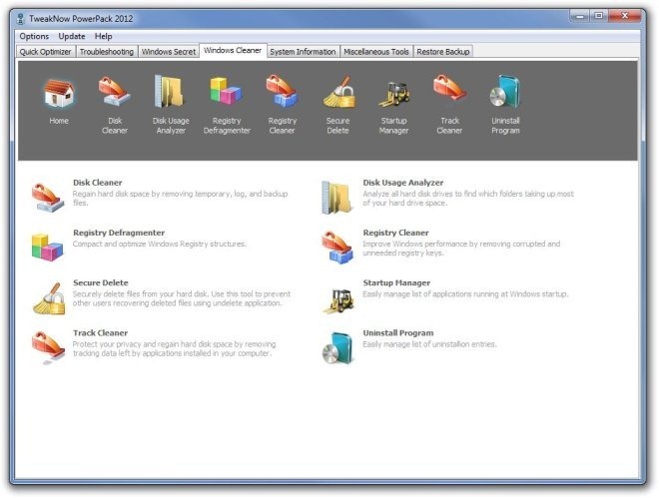Screen dimensions: 659x498
Task: Click the Disk Usage Analyzer folder icon in list
Action: click(x=337, y=198)
